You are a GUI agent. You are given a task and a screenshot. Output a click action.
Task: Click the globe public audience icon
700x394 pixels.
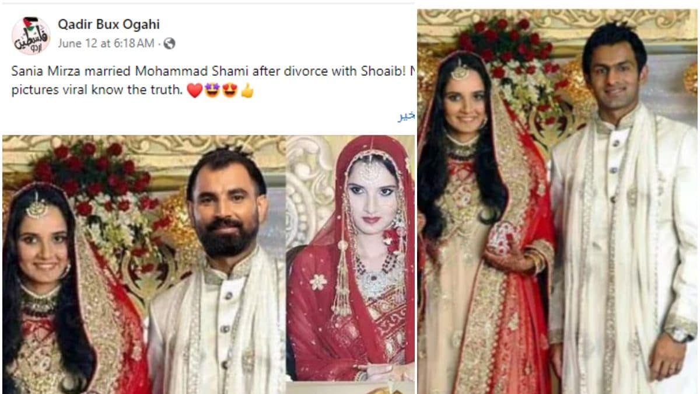(x=169, y=43)
